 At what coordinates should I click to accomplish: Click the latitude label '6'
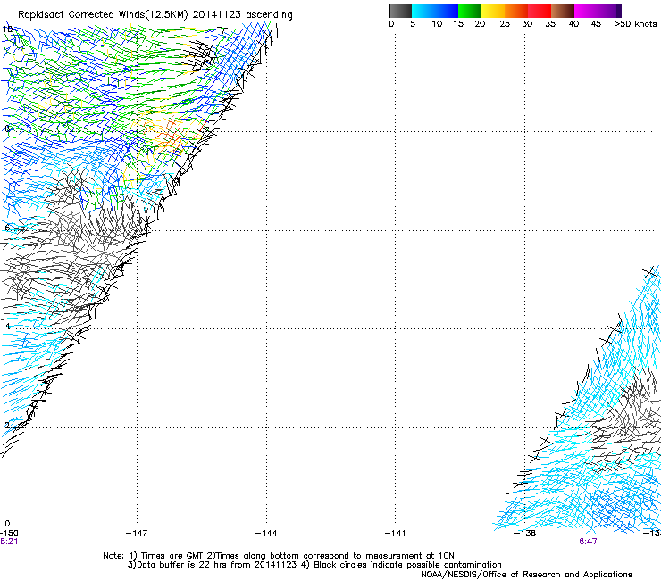pyautogui.click(x=7, y=228)
